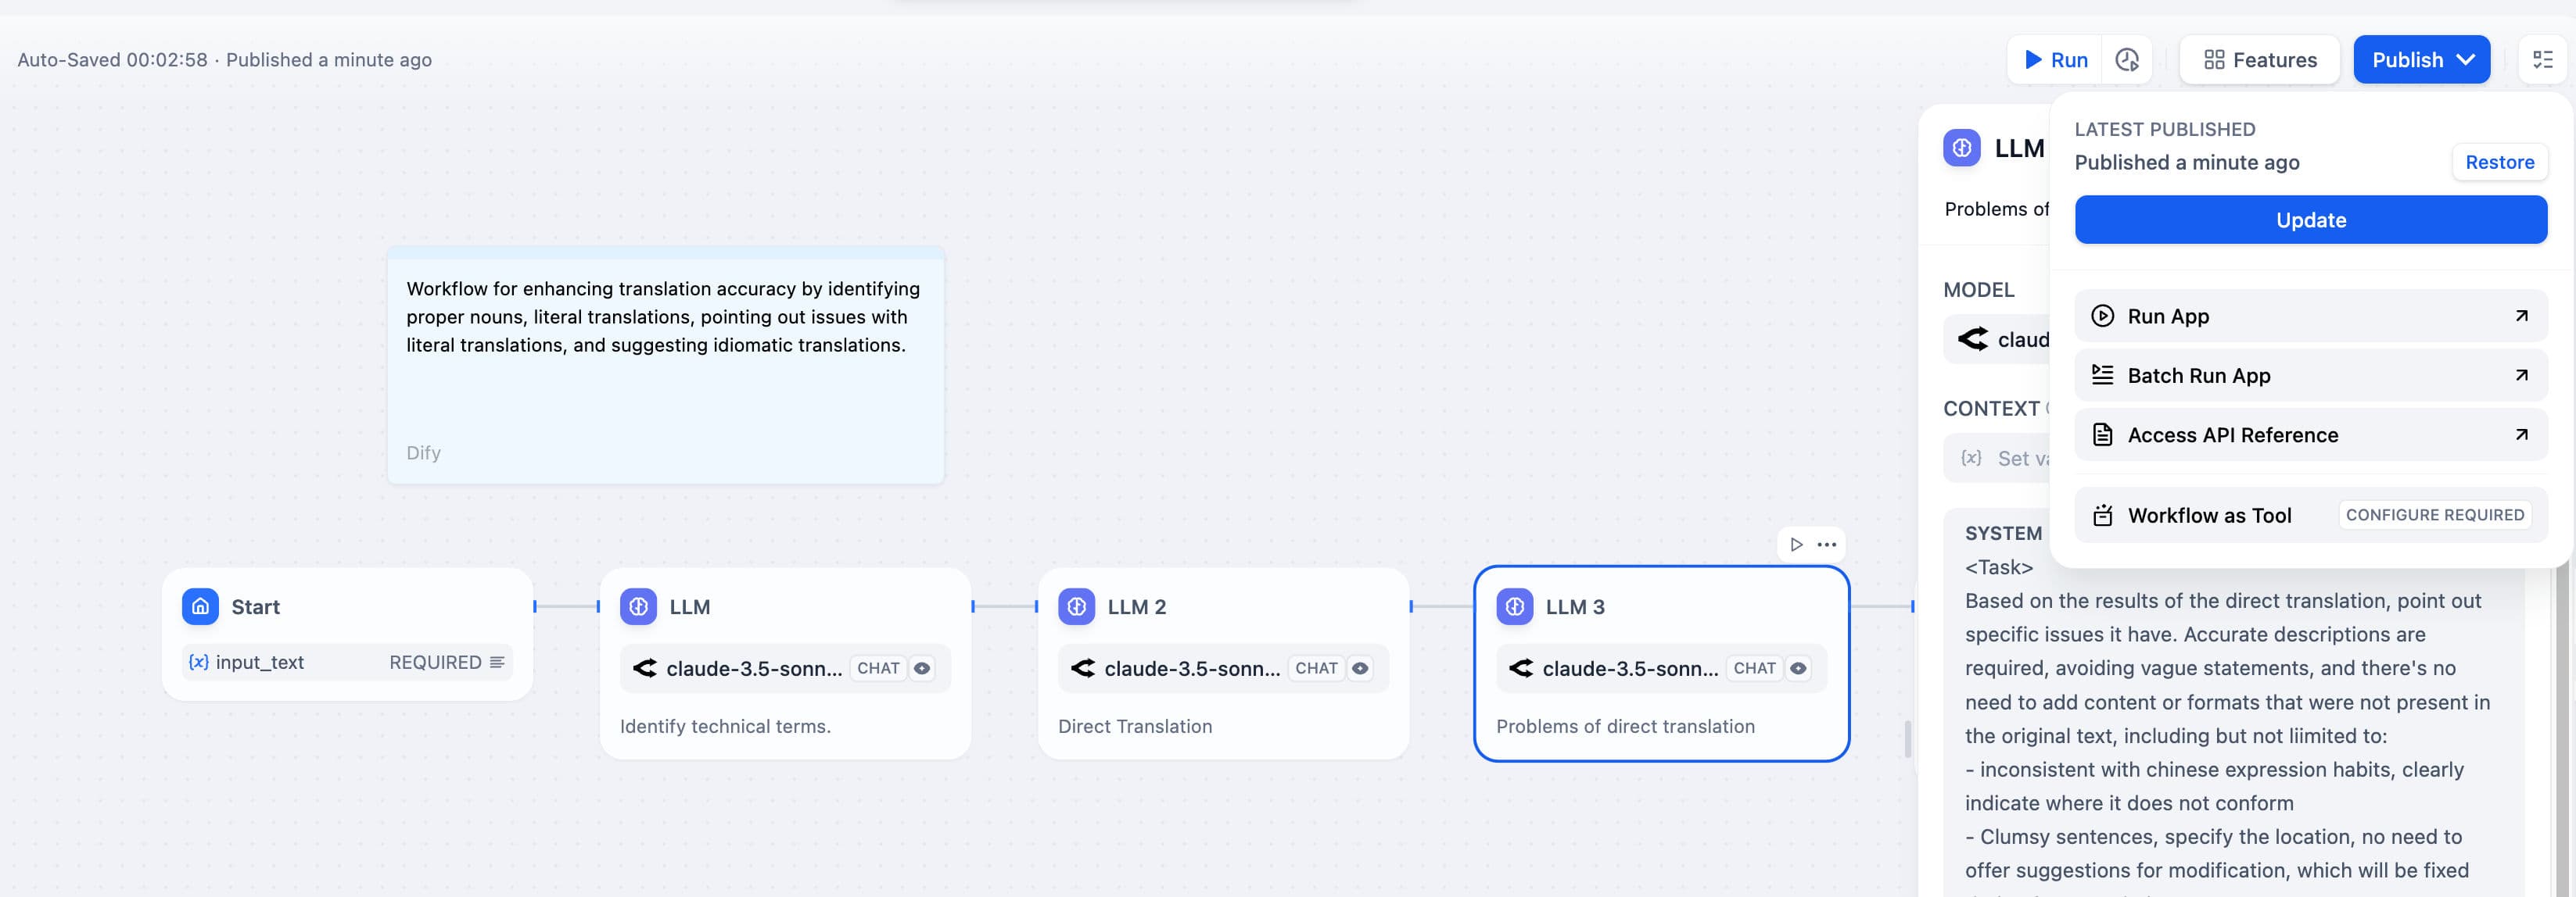
Task: Toggle vision eye icon on LLM 3 node
Action: point(1798,668)
